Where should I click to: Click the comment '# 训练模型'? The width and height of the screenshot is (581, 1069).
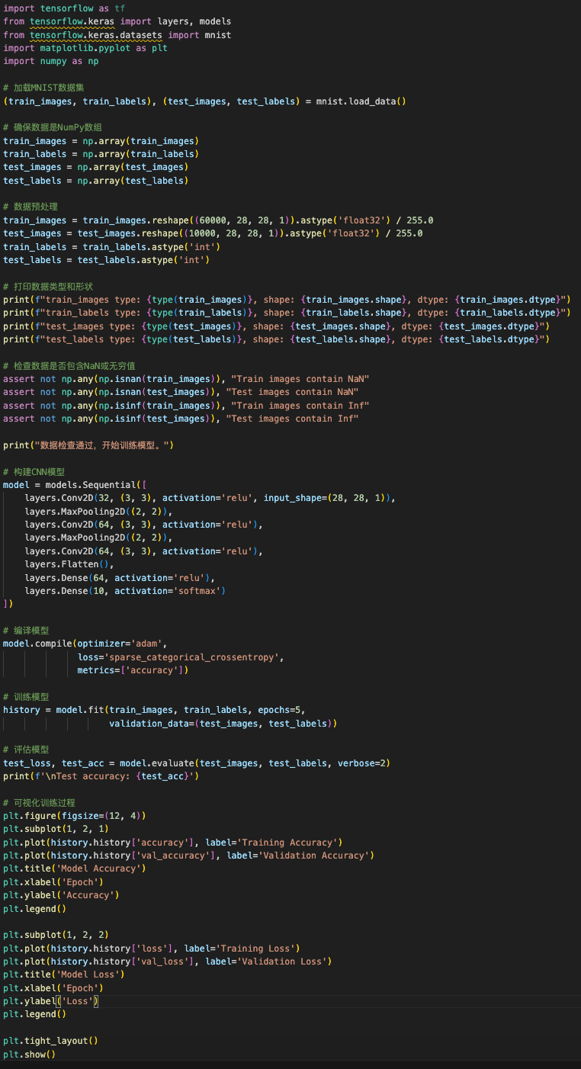[x=26, y=697]
